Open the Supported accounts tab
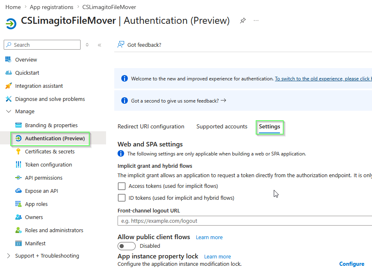 pos(222,126)
